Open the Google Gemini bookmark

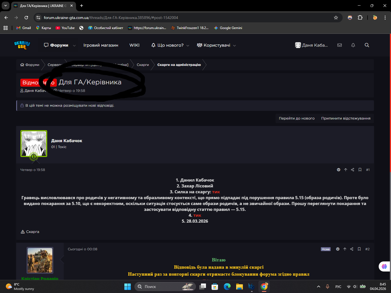click(228, 28)
